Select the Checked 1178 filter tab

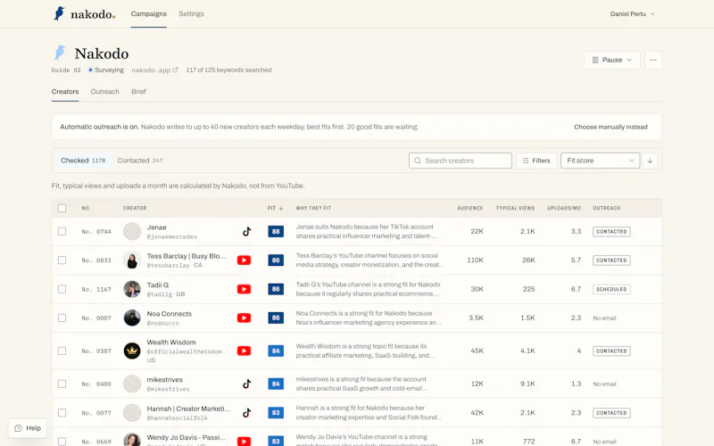pos(83,161)
